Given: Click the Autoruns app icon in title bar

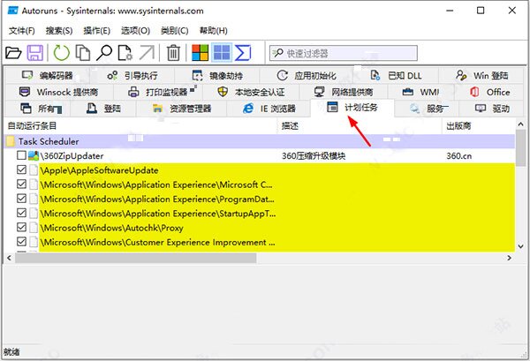Looking at the screenshot, I should 13,11.
